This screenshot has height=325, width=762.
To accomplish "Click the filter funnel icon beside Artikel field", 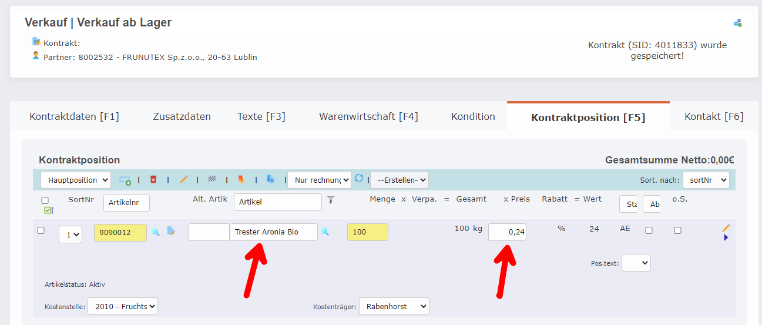I will [331, 200].
